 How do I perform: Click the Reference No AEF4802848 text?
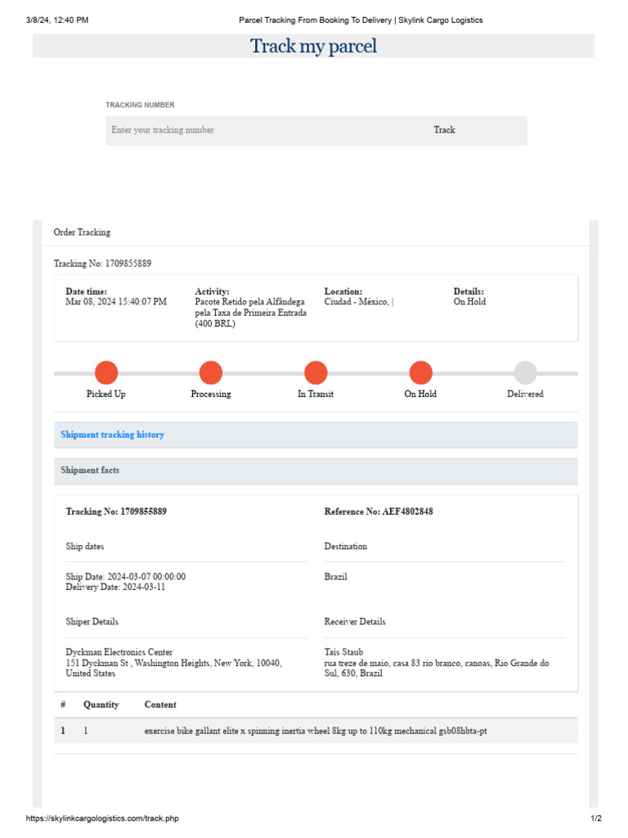(379, 511)
